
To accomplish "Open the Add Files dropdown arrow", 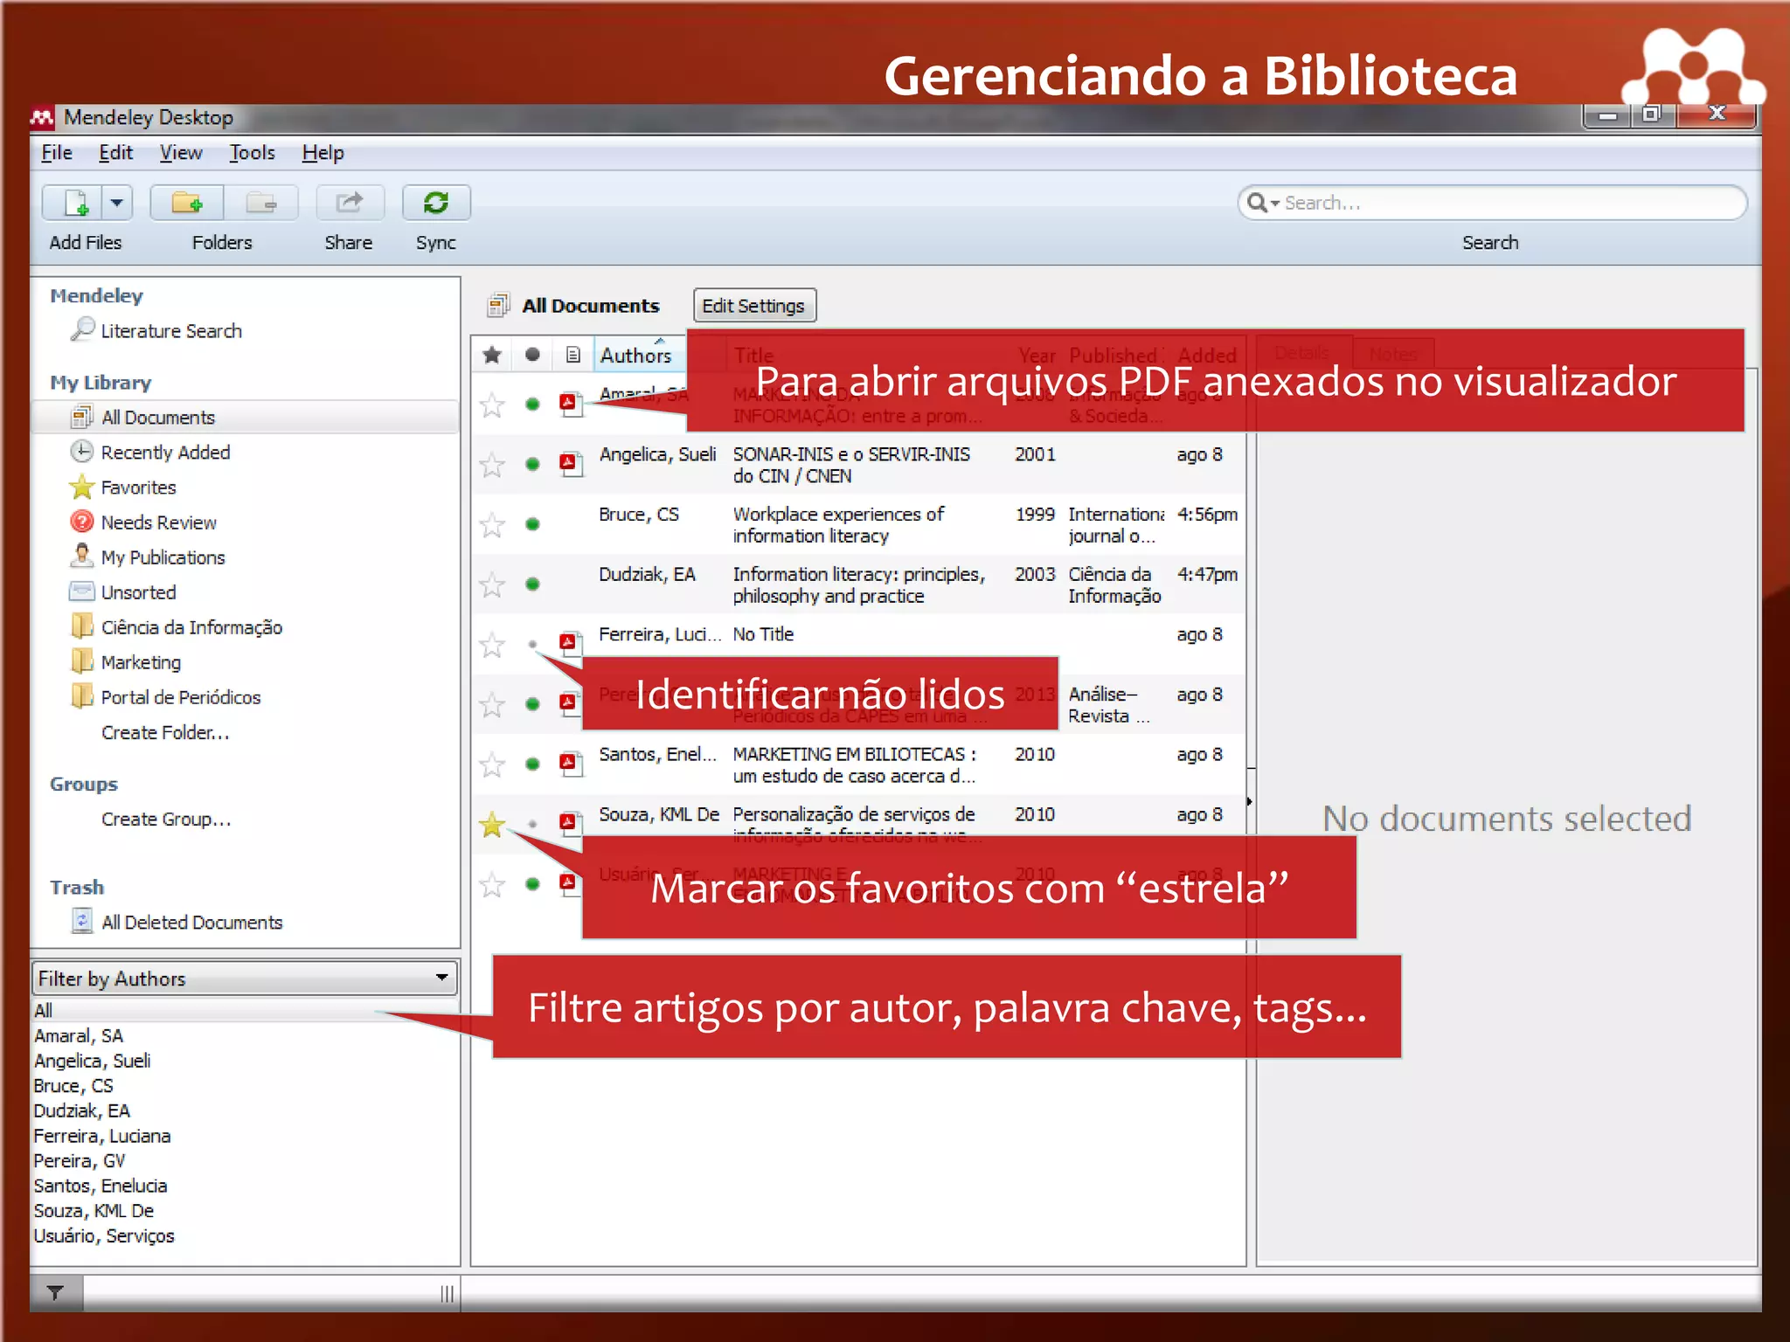I will click(x=117, y=203).
